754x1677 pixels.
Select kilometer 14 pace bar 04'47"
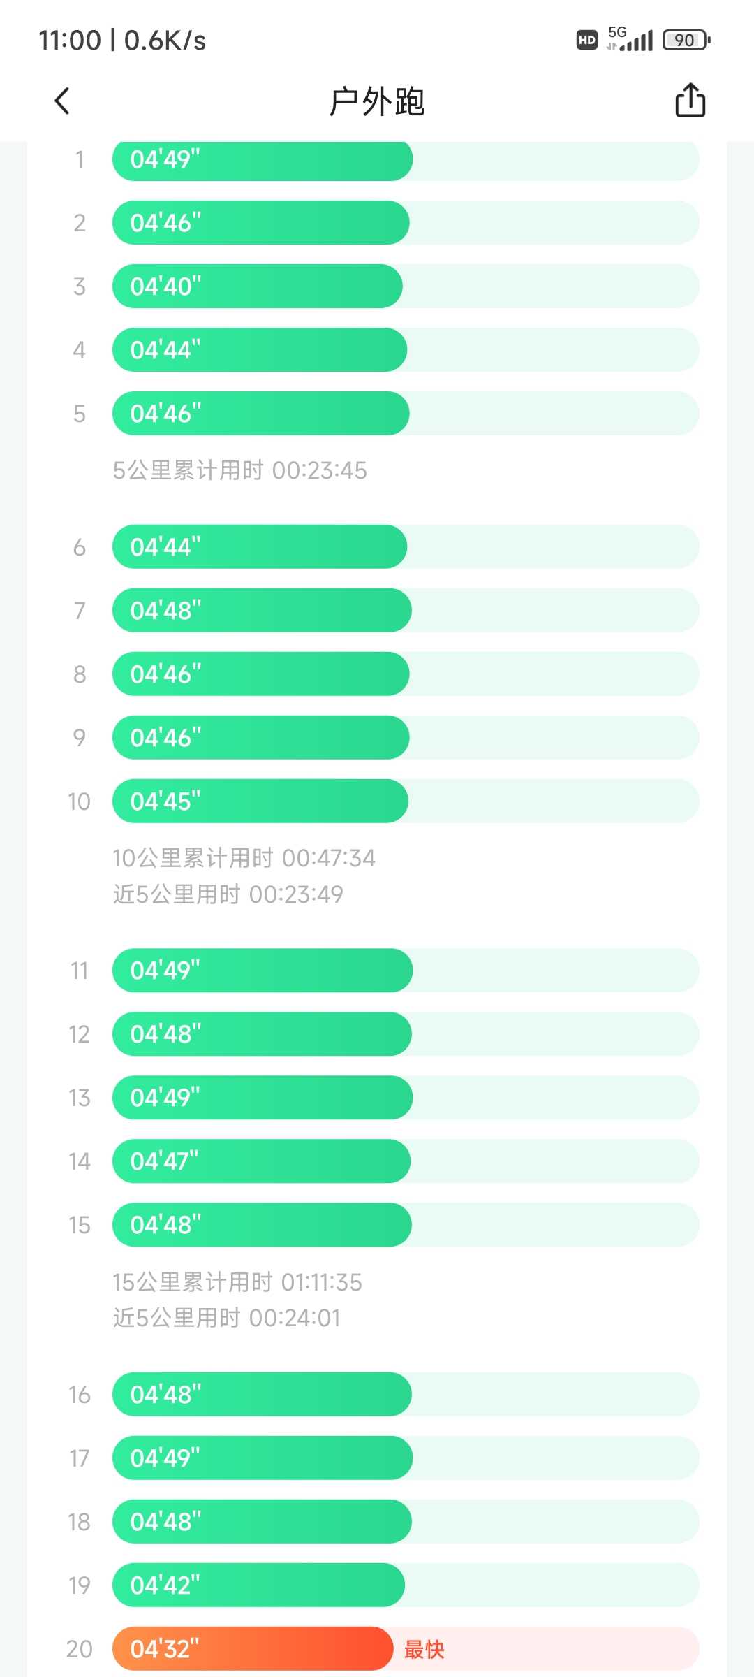[261, 1161]
